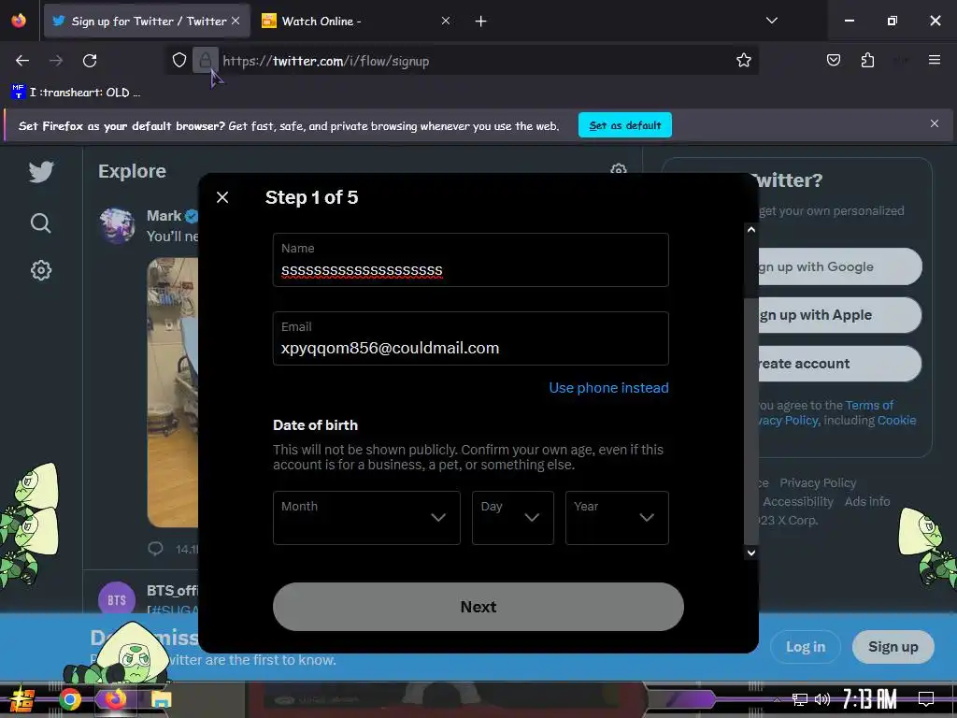Click the Use phone instead link
Image resolution: width=957 pixels, height=718 pixels.
[x=608, y=388]
